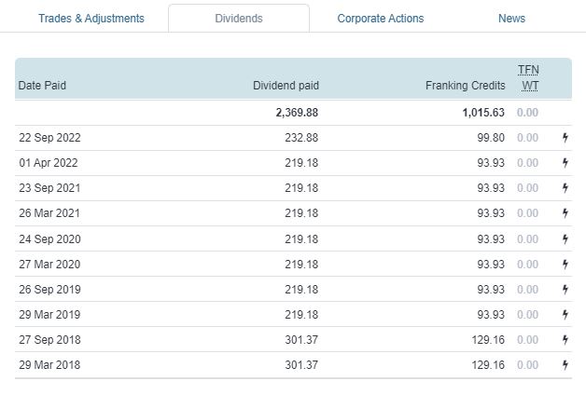Viewport: 586px width, 395px height.
Task: Click the TFN WT column header
Action: [529, 78]
